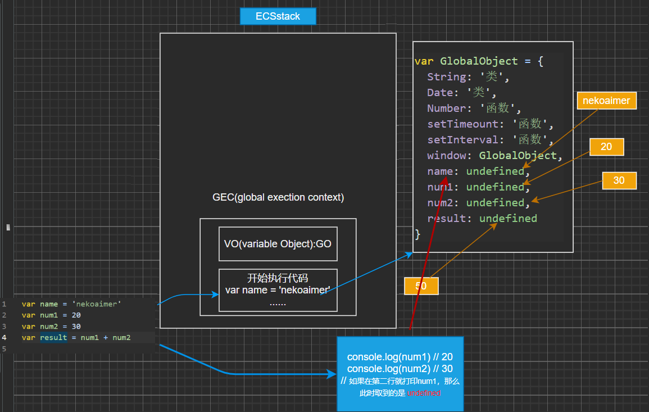The height and width of the screenshot is (412, 649).
Task: Select the console.log(num2) line
Action: [400, 369]
